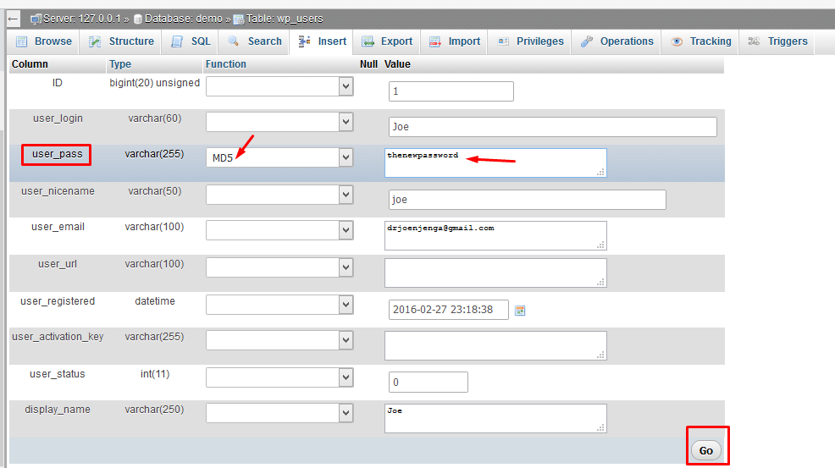Click the Triggers tab icon
The image size is (835, 468).
pyautogui.click(x=754, y=41)
